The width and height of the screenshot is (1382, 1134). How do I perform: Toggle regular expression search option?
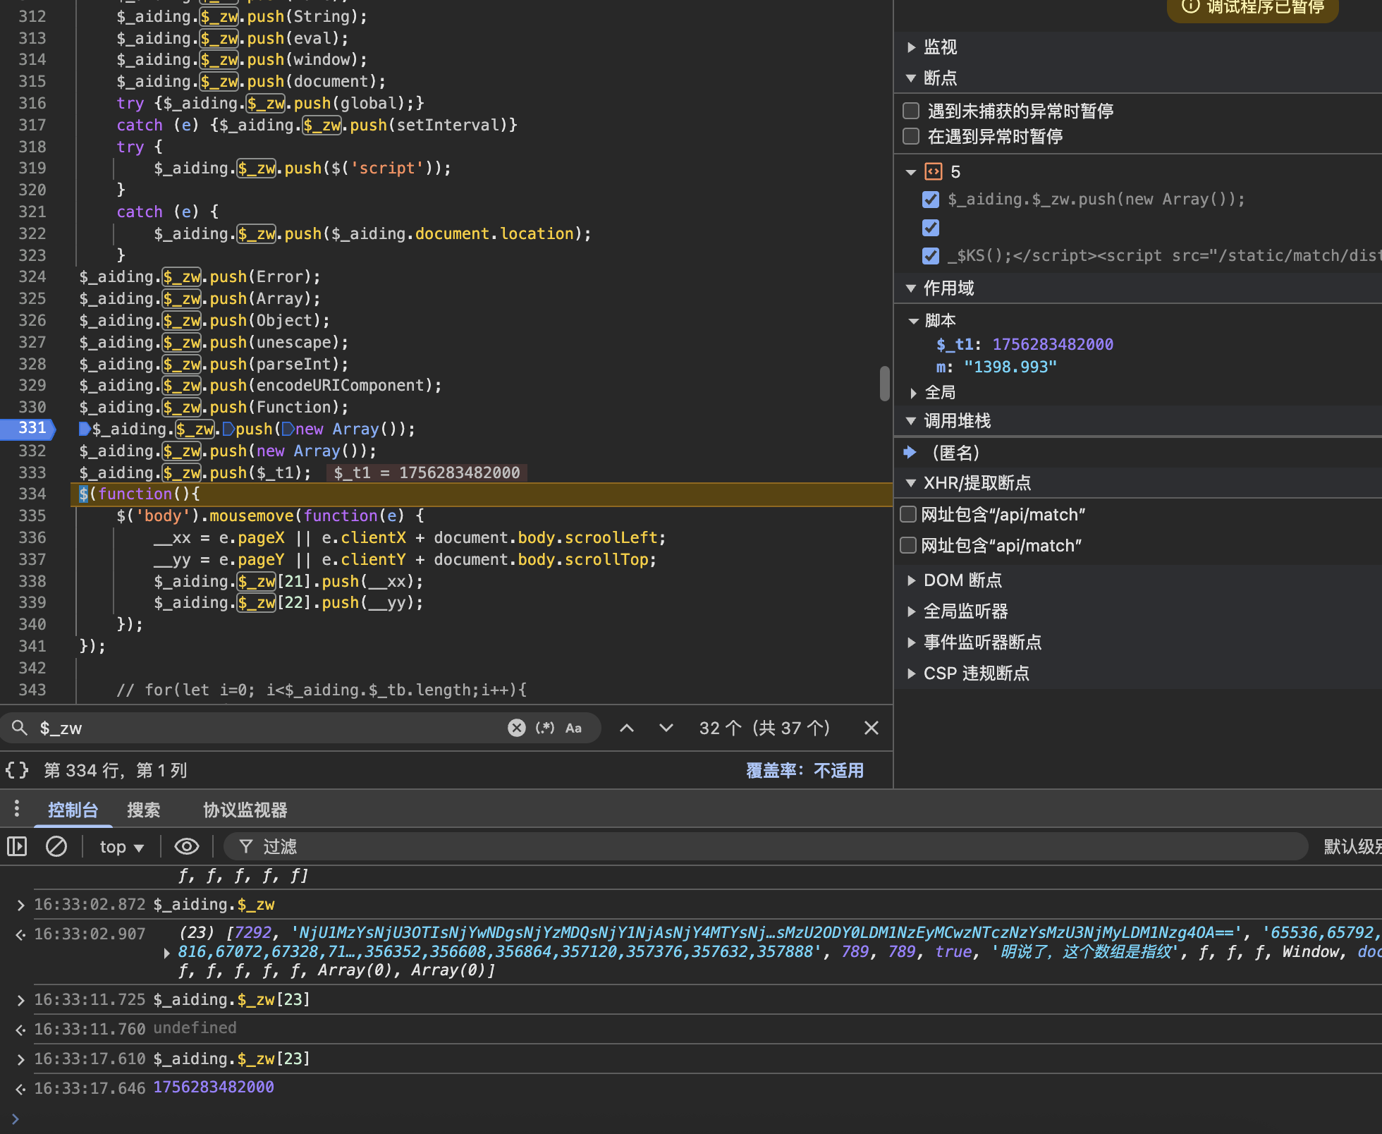(544, 728)
